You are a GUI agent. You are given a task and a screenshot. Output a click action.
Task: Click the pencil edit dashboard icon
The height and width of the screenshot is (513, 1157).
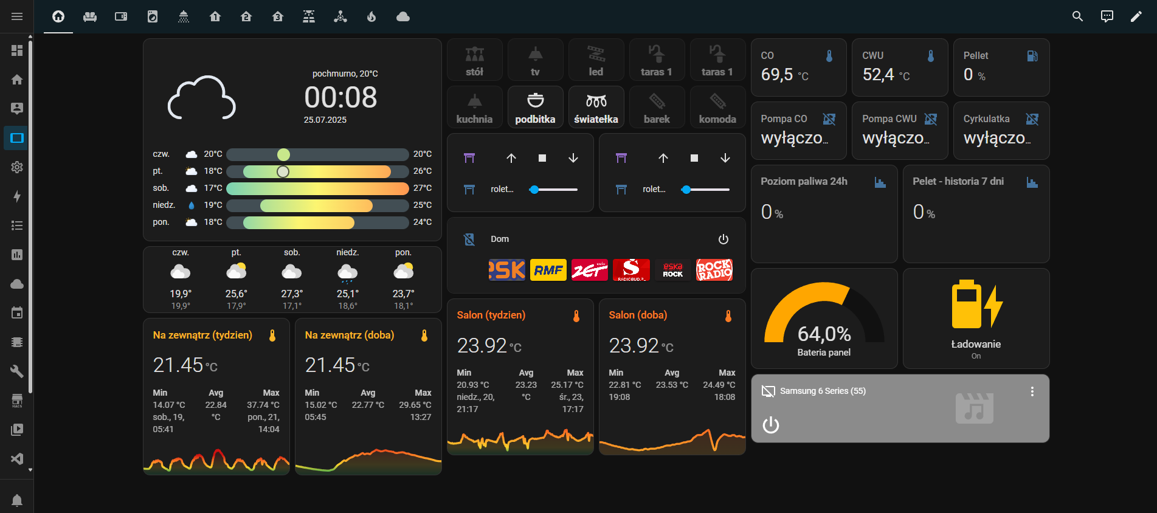1136,16
